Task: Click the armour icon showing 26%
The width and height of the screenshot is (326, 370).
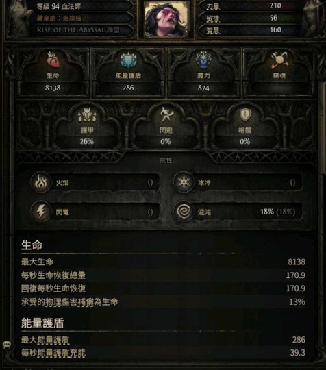Action: coord(87,114)
